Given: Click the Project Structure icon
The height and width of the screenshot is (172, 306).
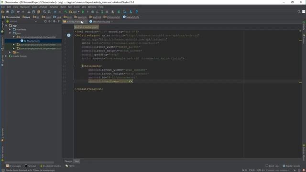Looking at the screenshot, I should coord(125,12).
